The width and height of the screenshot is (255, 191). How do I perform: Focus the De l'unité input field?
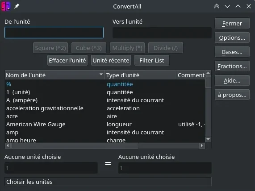(x=54, y=33)
